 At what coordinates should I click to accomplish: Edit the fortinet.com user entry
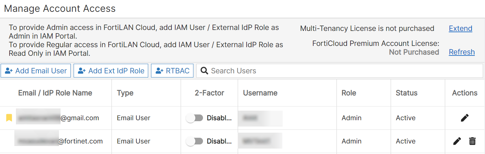(x=457, y=141)
